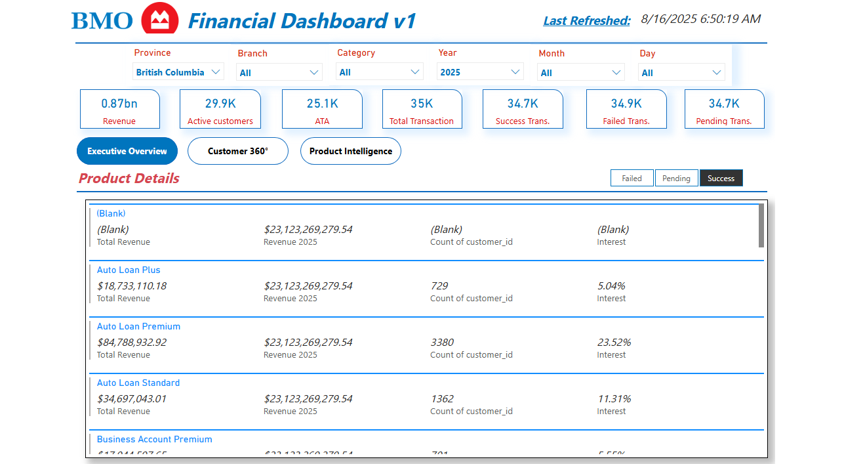Screen dimensions: 844x464
Task: Click the Active customers card
Action: [x=220, y=108]
